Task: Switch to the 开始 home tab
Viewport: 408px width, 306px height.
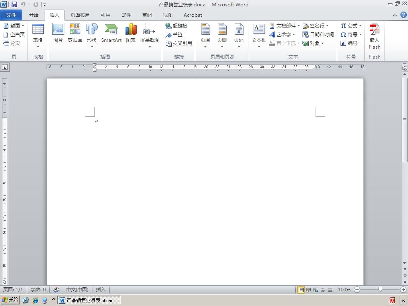Action: [34, 15]
